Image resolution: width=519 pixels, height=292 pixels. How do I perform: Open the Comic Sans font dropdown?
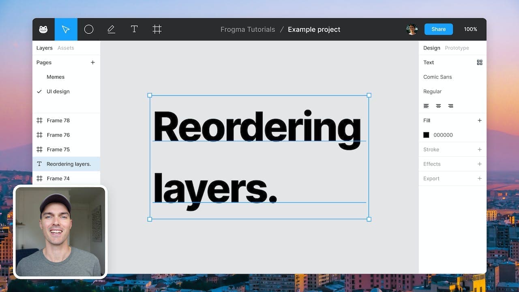pos(438,77)
